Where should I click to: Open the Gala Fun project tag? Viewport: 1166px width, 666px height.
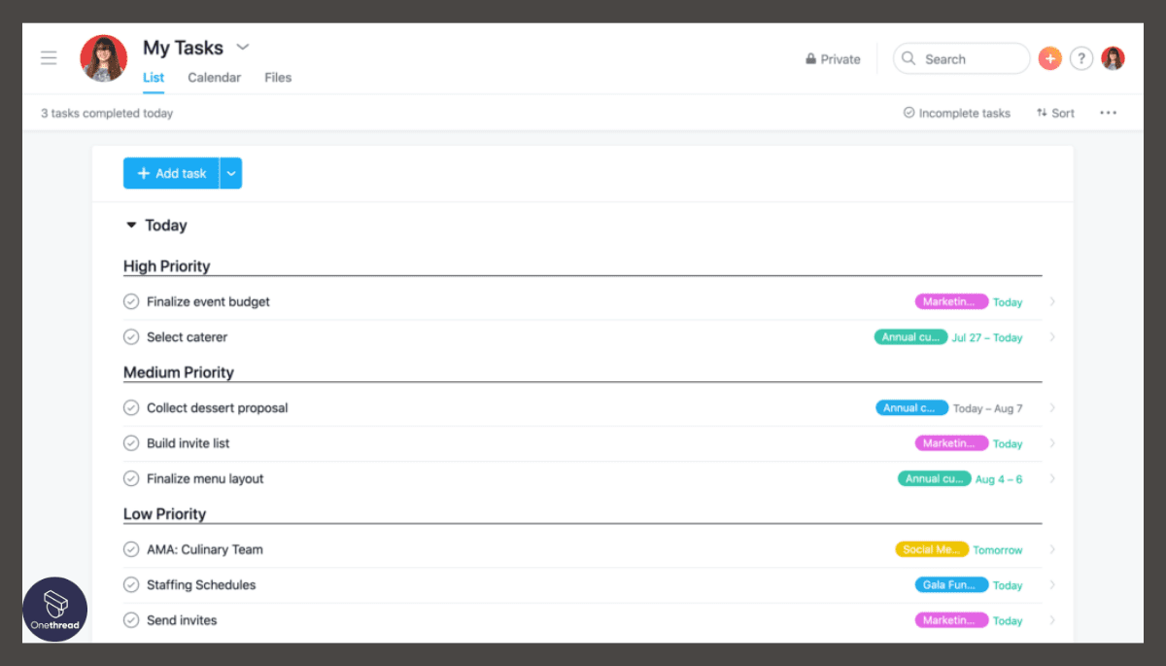[951, 584]
